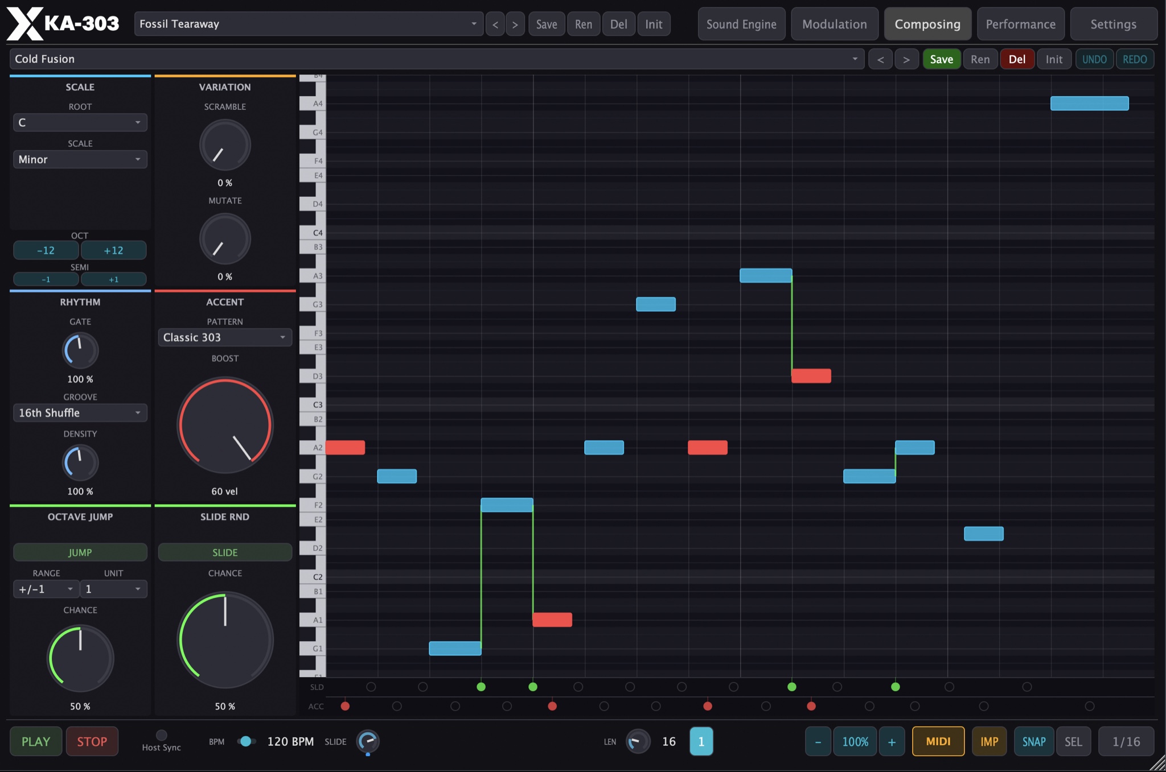The image size is (1166, 772).
Task: Go to previous preset next to Fossil Tearaway
Action: (x=495, y=24)
